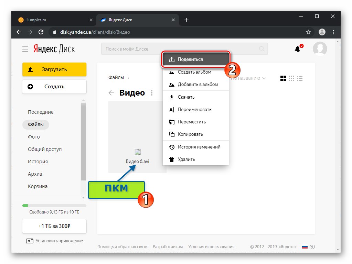Open Разработчикам footer link
352x264 pixels.
click(168, 247)
